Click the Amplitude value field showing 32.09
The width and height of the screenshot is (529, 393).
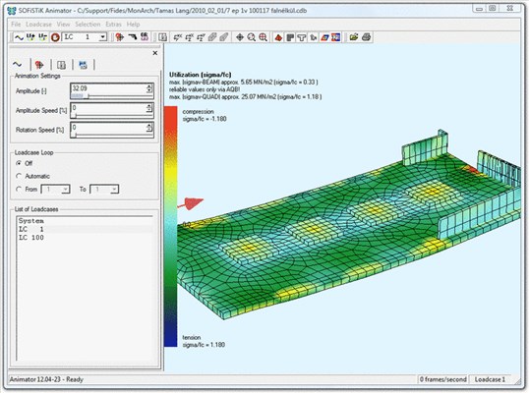[108, 88]
